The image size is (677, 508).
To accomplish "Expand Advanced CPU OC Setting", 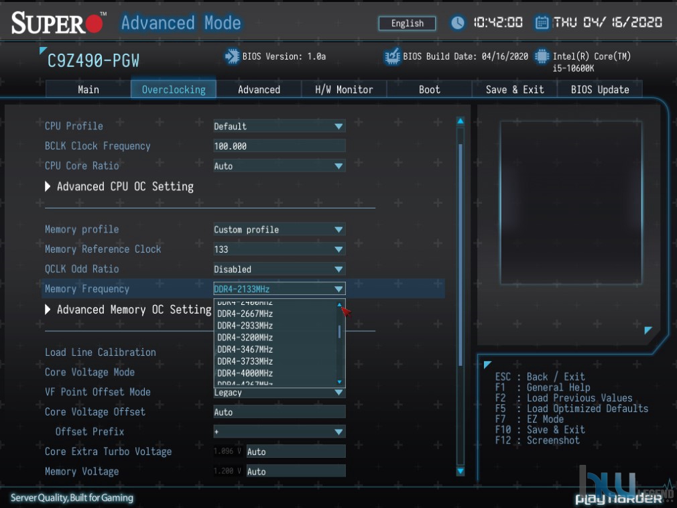I will tap(119, 186).
